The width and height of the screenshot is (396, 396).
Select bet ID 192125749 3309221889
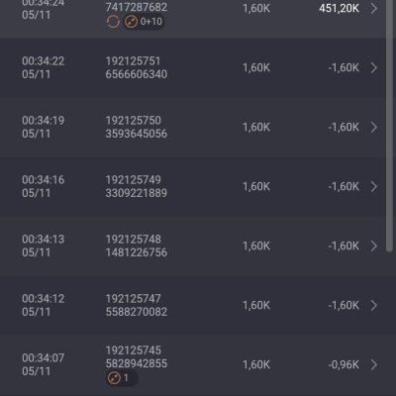(x=137, y=186)
